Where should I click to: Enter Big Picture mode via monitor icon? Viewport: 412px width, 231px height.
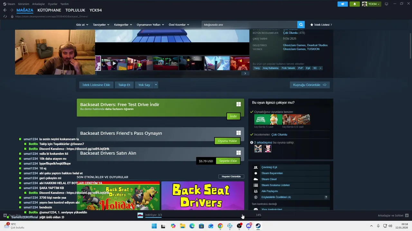pos(387,4)
